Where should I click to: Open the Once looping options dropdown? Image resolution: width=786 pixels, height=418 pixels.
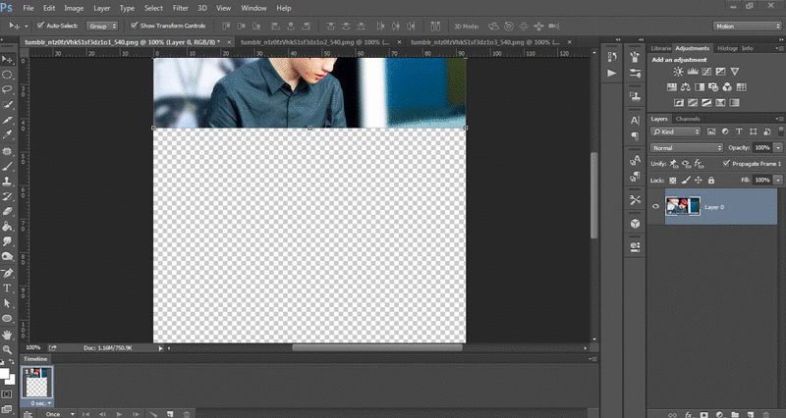(59, 414)
